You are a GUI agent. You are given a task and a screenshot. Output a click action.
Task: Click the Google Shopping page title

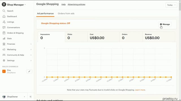[x=48, y=4]
